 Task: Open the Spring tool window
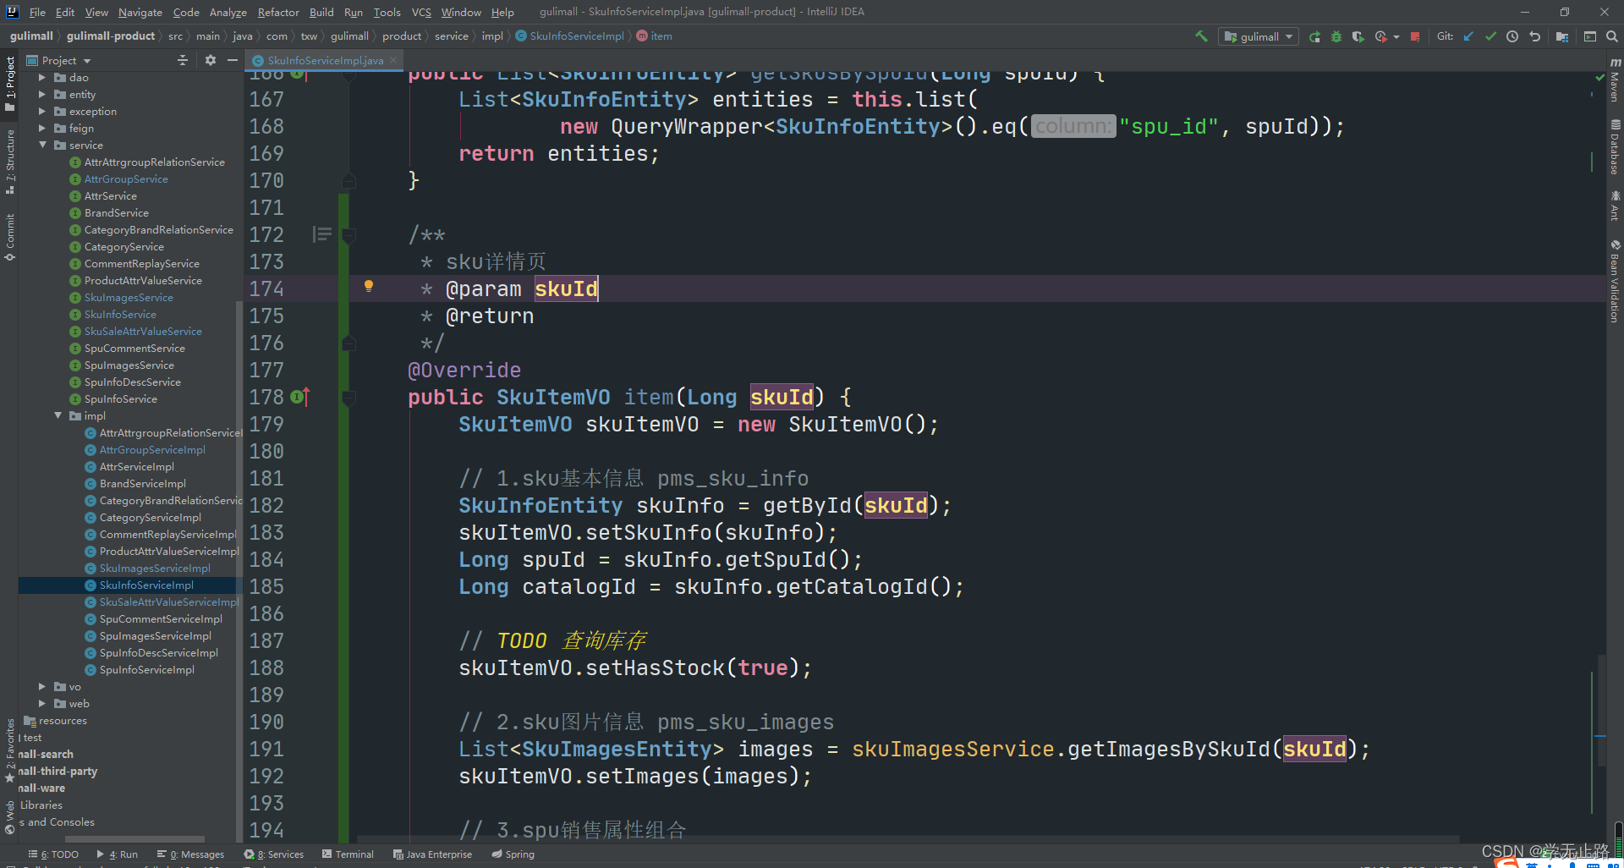pos(513,854)
